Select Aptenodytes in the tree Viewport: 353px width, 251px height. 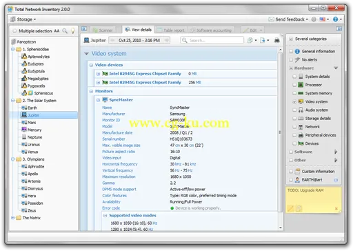[39, 57]
